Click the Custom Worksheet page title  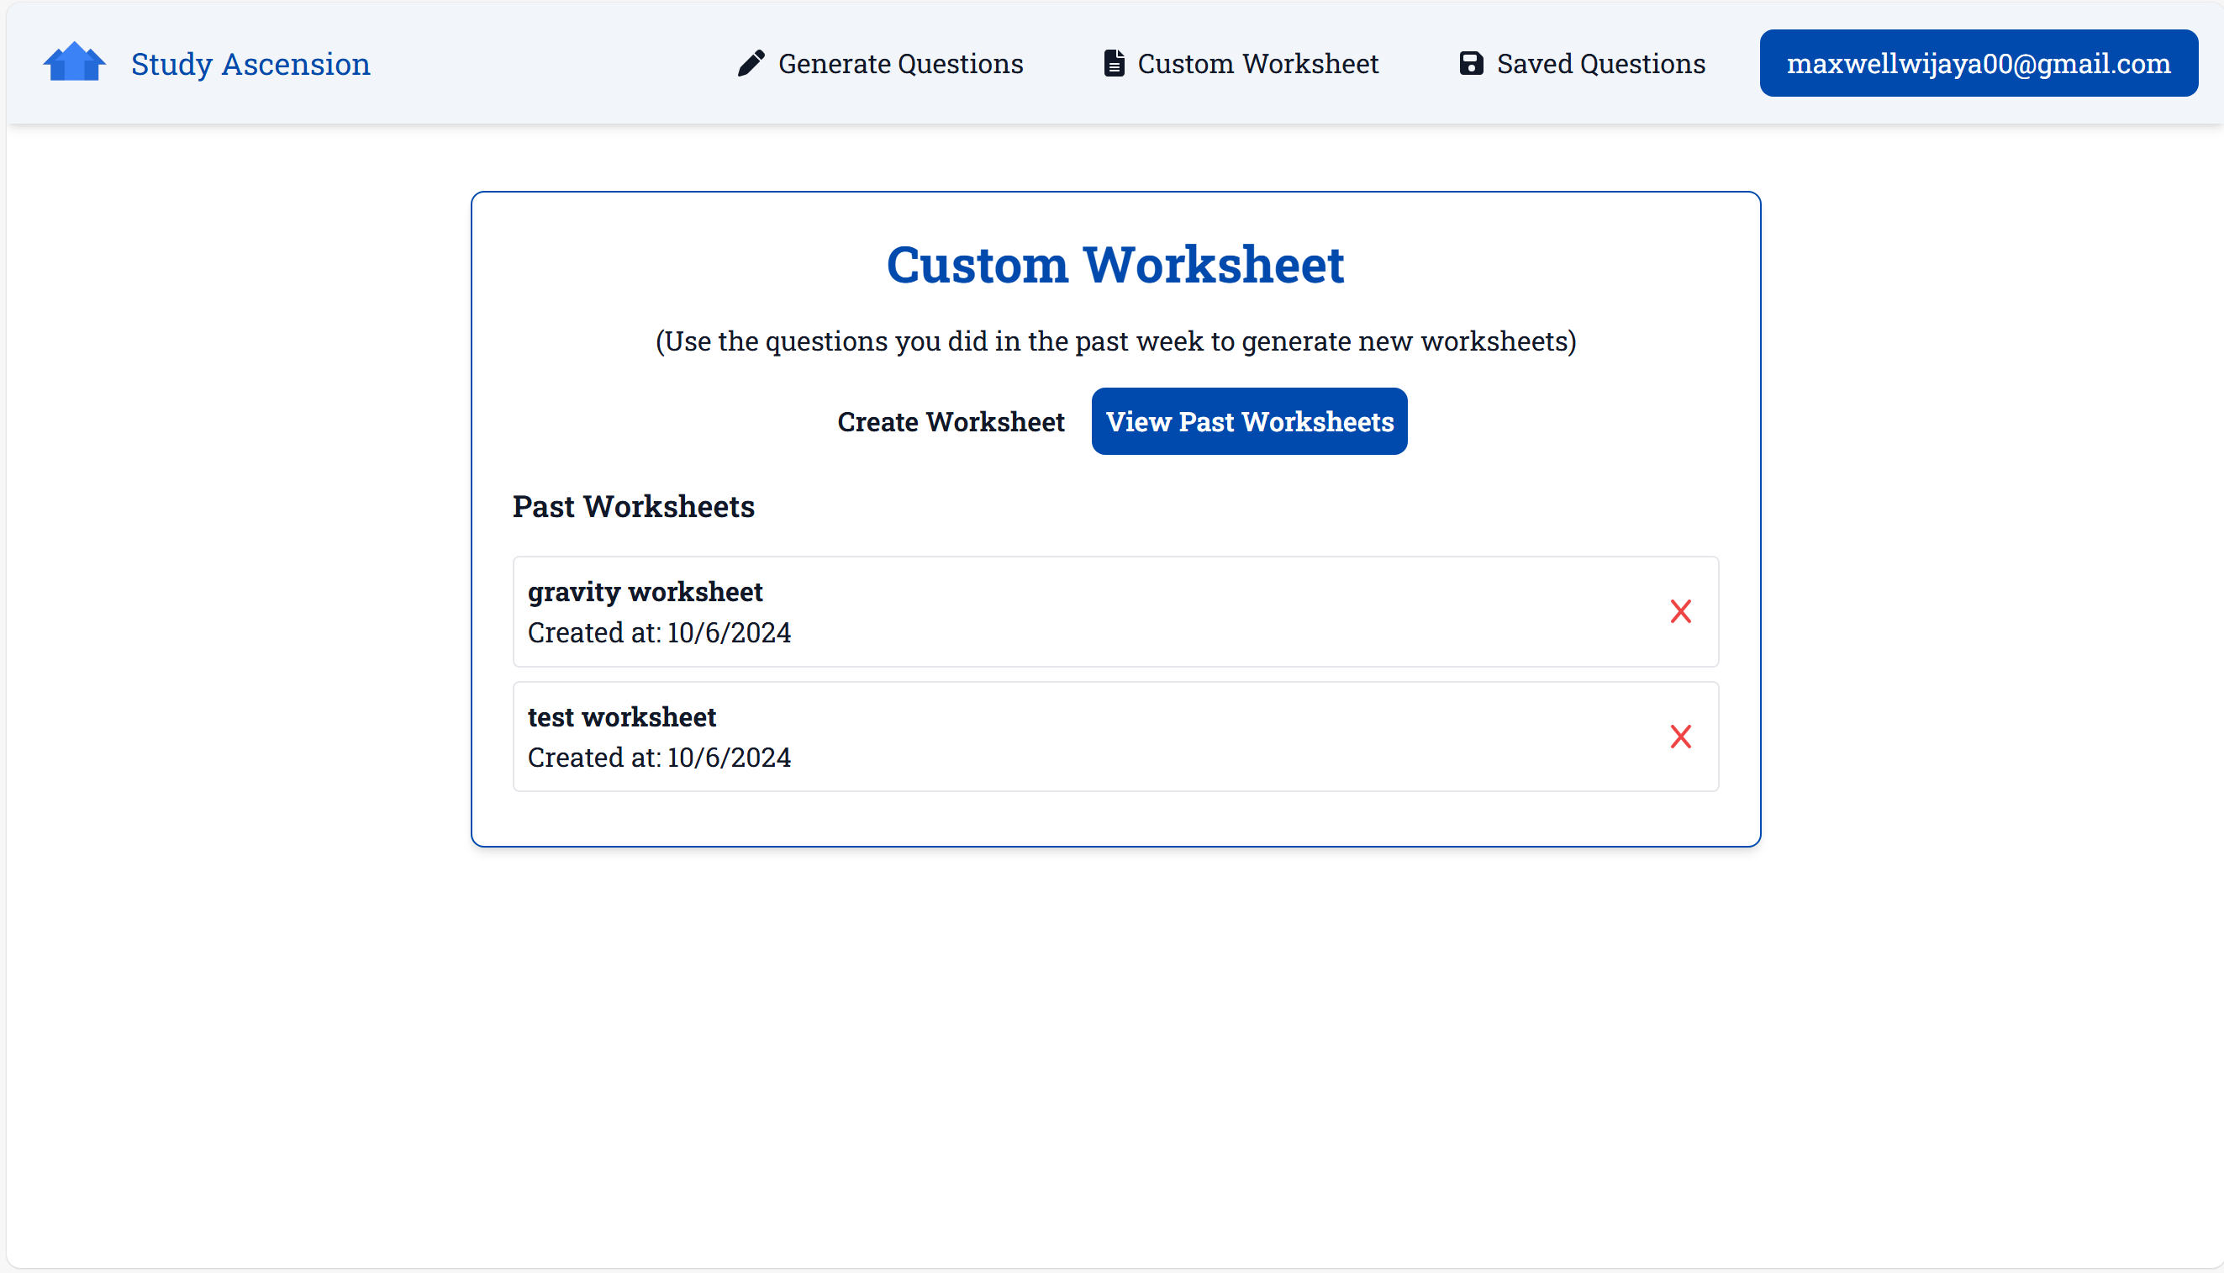pyautogui.click(x=1115, y=264)
